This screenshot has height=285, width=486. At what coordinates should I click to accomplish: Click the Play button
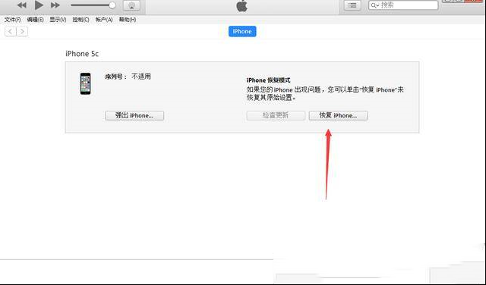pos(39,5)
